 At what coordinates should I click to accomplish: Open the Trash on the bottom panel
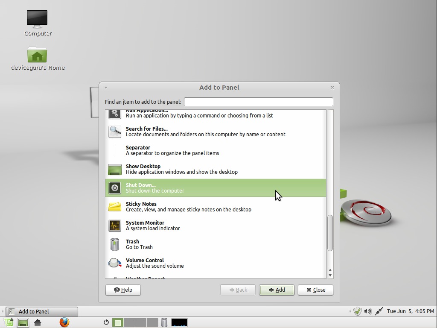click(x=164, y=322)
